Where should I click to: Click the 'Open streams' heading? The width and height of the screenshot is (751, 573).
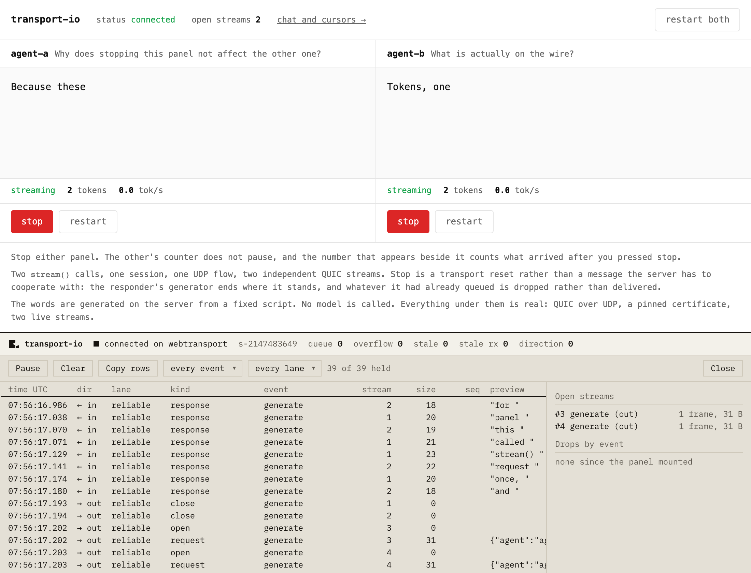click(x=584, y=396)
